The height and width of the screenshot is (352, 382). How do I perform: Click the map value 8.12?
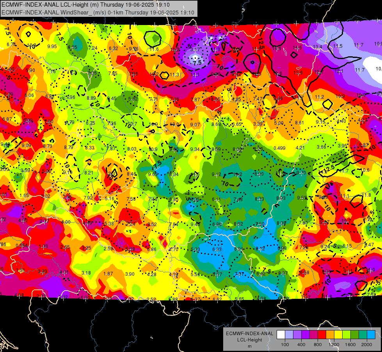[x=260, y=249]
